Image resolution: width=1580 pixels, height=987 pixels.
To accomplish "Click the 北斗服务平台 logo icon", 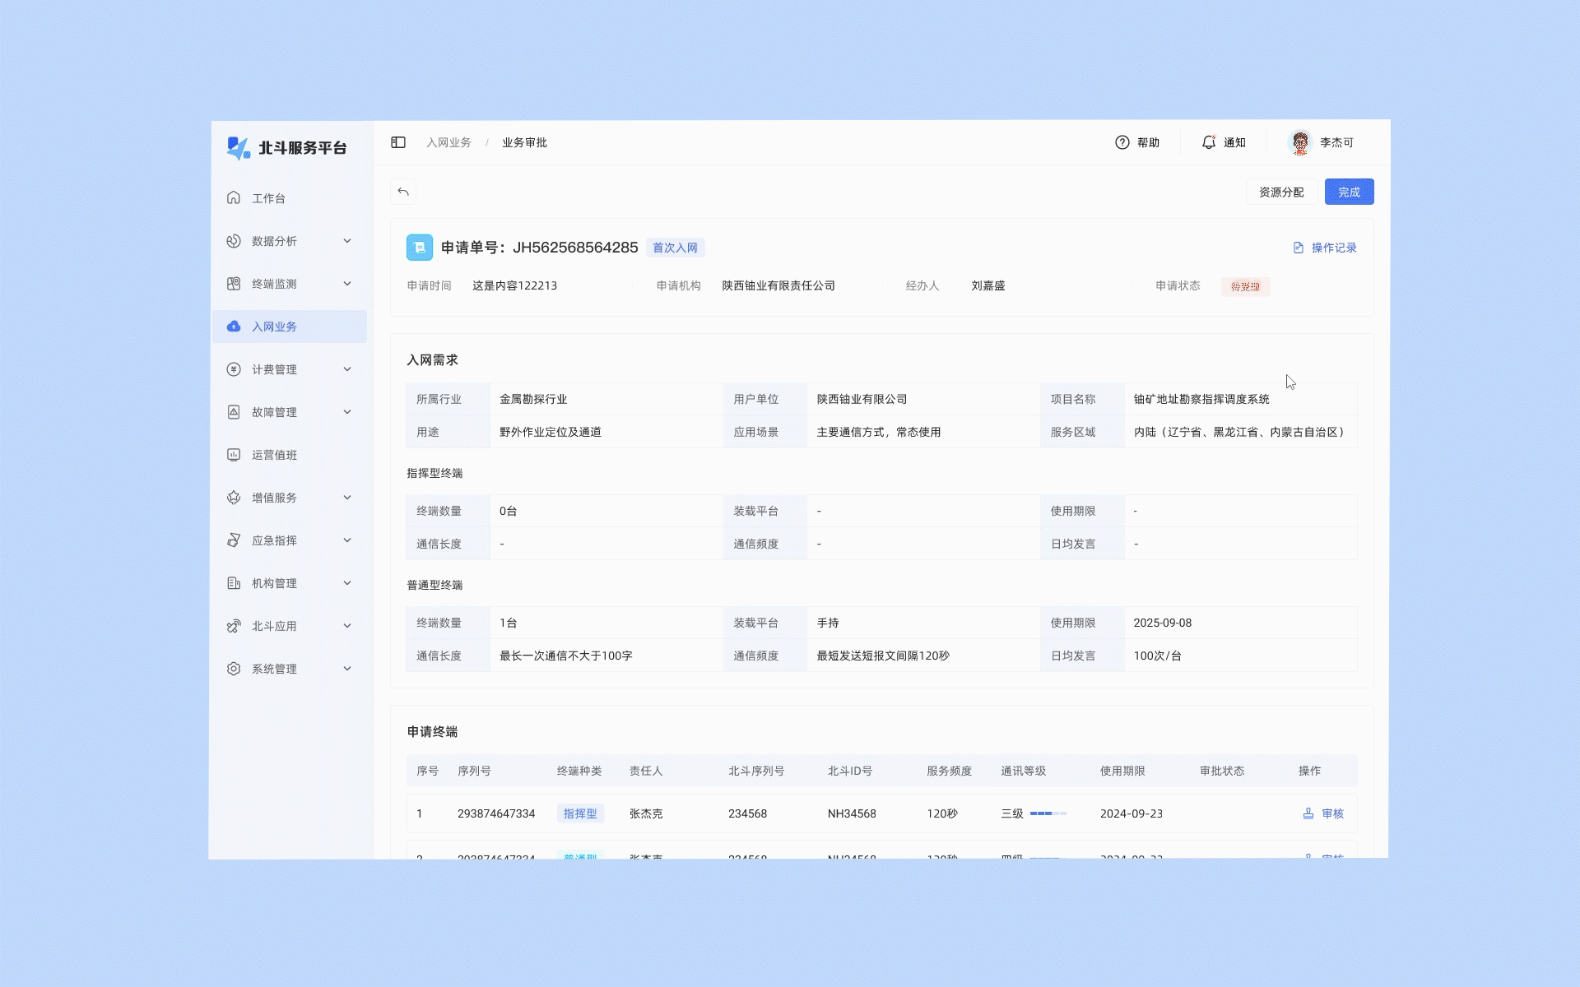I will tap(238, 148).
